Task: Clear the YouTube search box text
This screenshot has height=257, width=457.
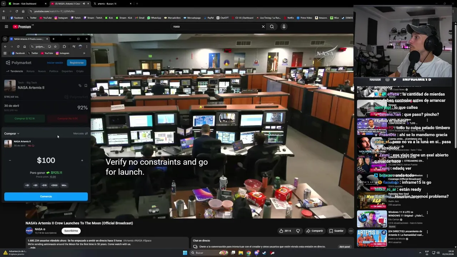Action: pyautogui.click(x=263, y=26)
